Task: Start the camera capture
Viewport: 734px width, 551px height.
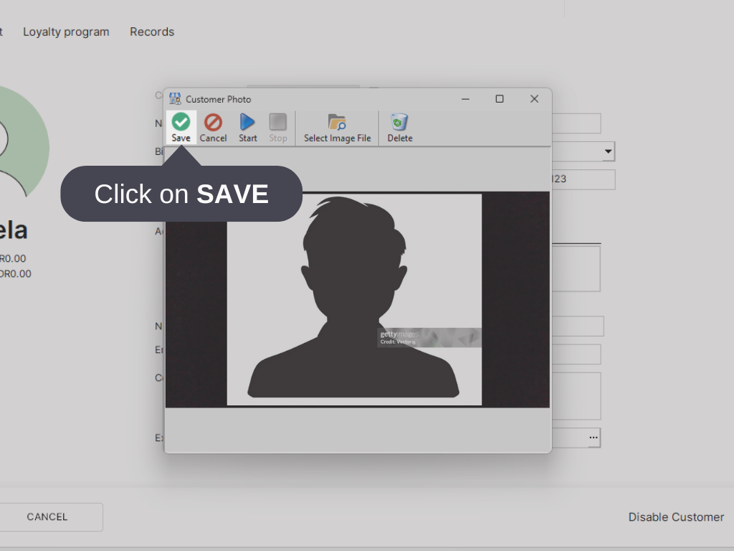Action: 247,128
